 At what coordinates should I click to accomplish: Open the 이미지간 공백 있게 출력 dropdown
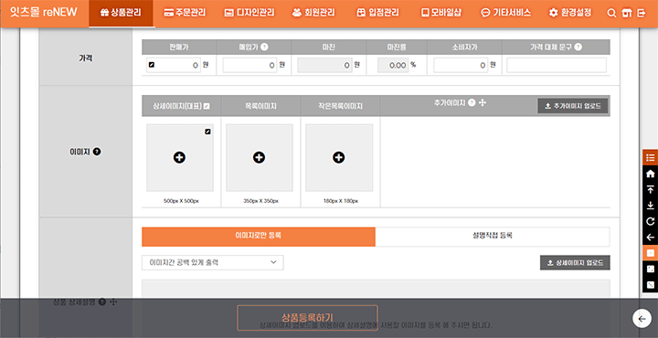click(213, 262)
